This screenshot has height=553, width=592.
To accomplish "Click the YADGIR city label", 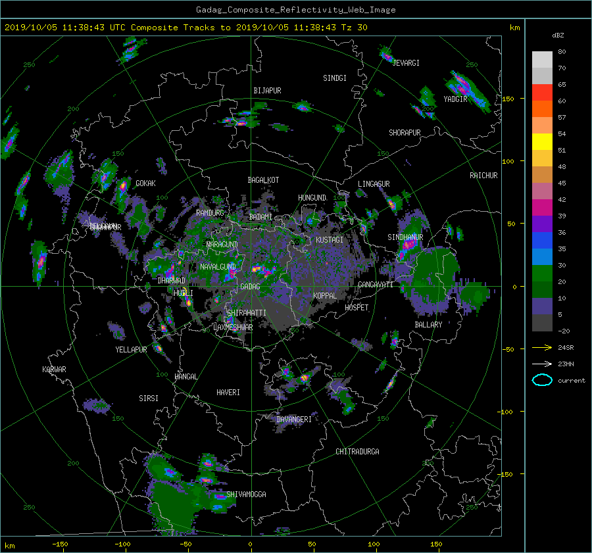I will (455, 99).
